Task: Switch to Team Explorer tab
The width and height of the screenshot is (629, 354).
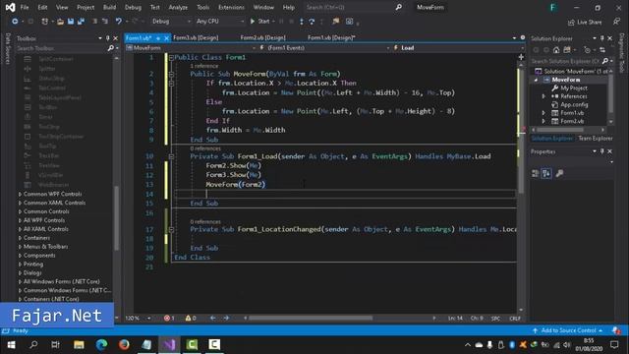Action: pos(596,138)
